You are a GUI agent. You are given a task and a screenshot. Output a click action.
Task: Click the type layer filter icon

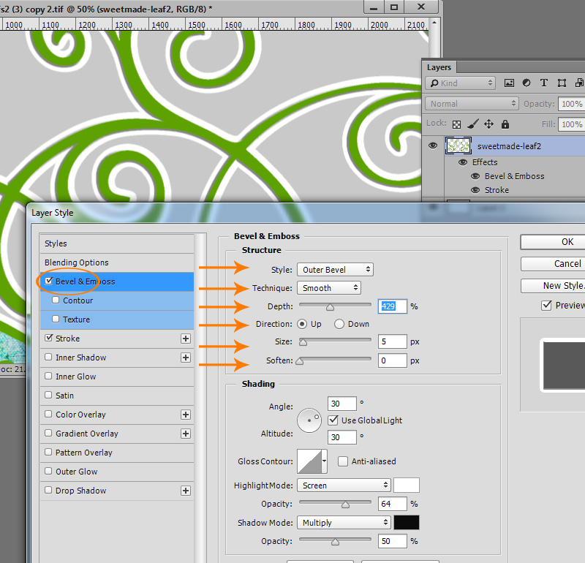544,83
